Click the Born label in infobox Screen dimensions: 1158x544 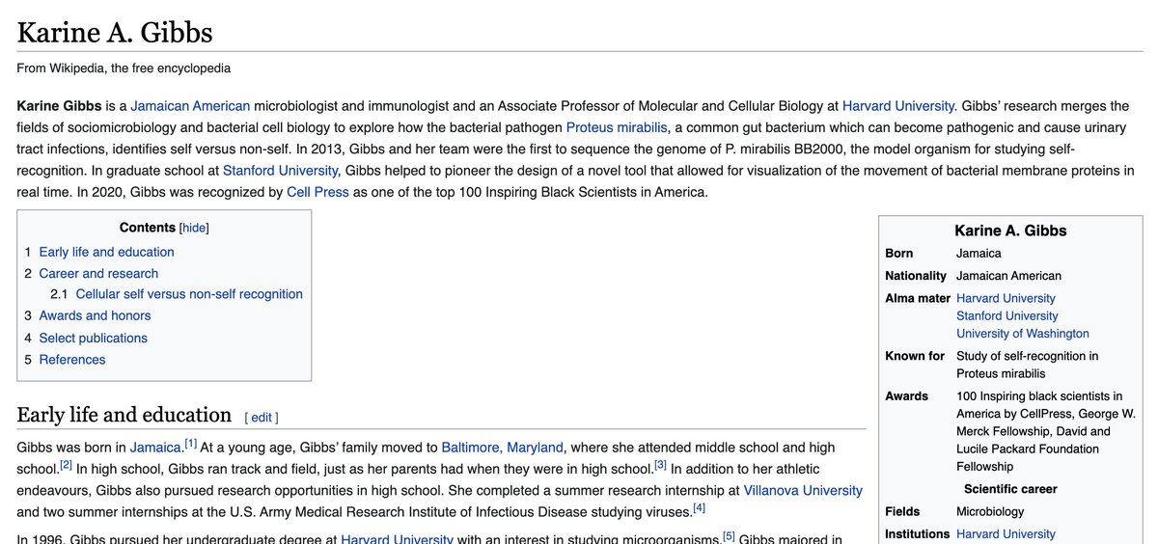(899, 253)
